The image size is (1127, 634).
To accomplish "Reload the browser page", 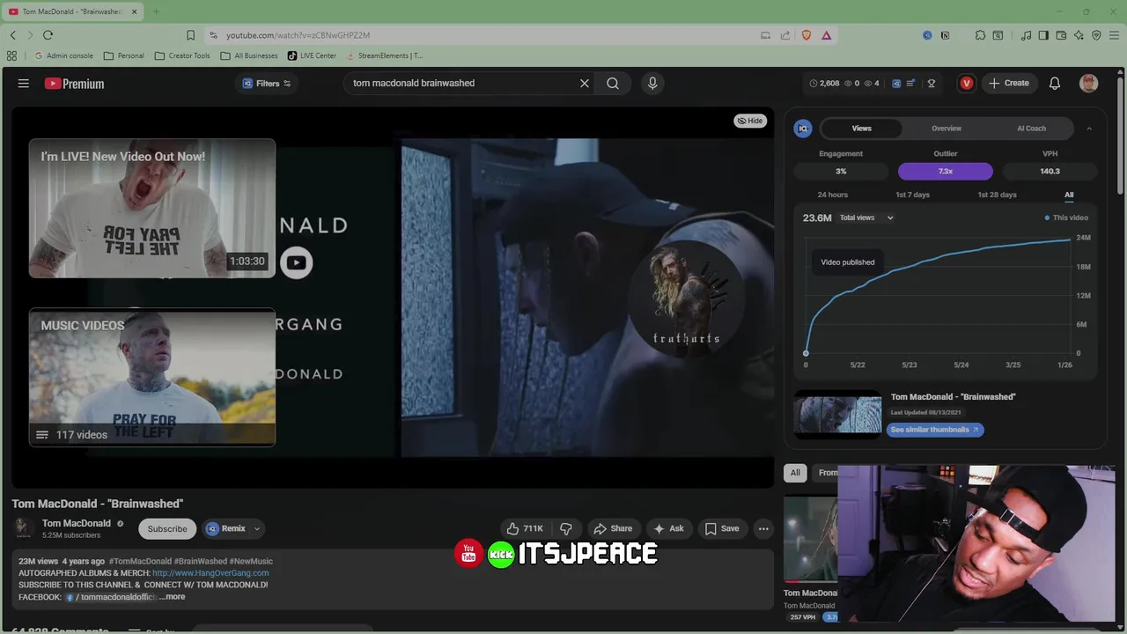I will click(48, 35).
